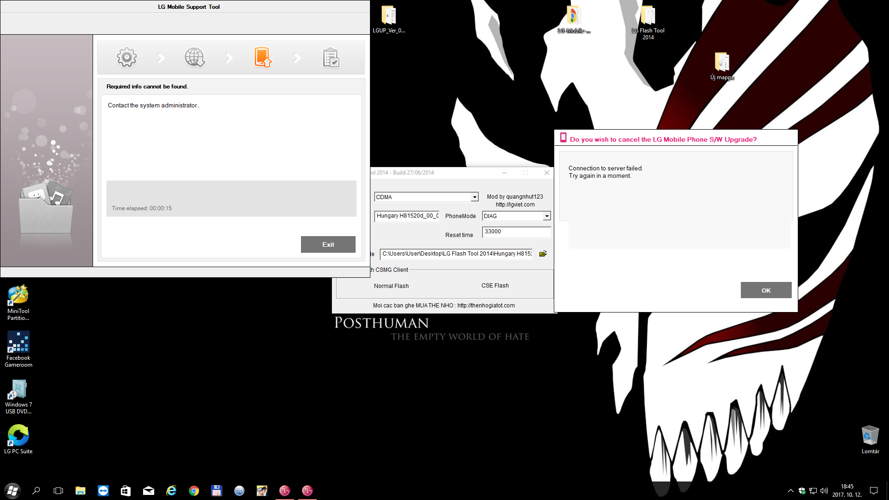Click 'Mod by quangnhut123' text

pos(515,197)
